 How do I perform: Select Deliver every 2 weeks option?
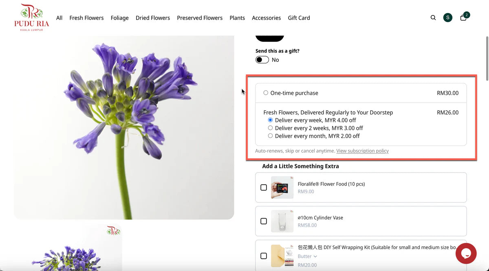pos(270,128)
